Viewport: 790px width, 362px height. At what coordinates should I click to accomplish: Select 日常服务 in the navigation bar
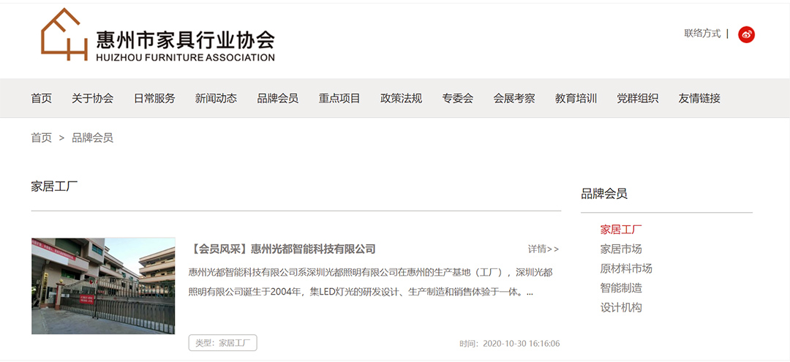(154, 99)
